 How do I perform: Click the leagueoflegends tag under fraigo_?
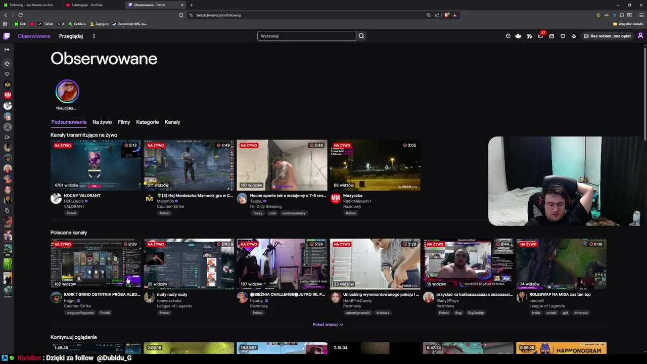[80, 313]
